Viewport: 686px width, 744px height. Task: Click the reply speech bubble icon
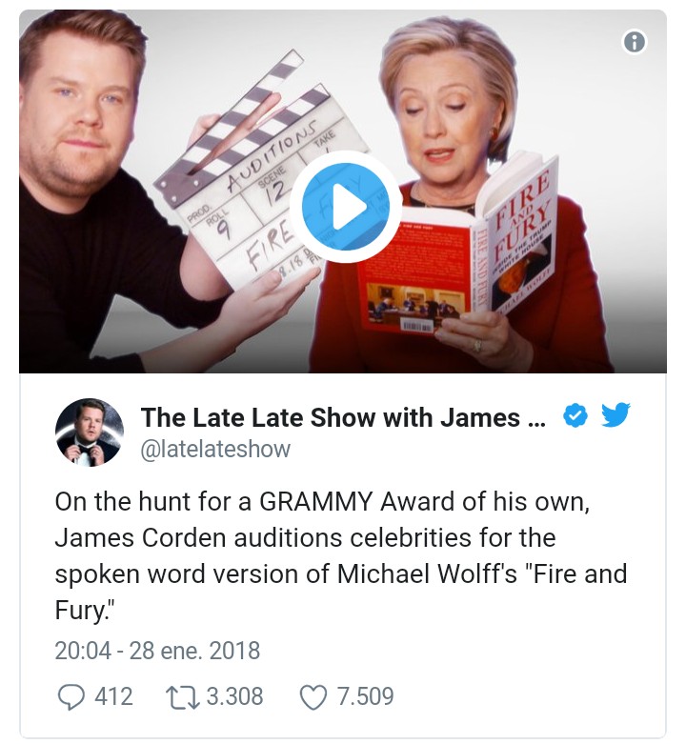(x=71, y=696)
